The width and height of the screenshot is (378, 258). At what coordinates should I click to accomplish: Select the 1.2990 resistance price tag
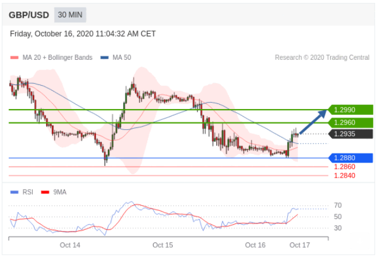[x=351, y=110]
